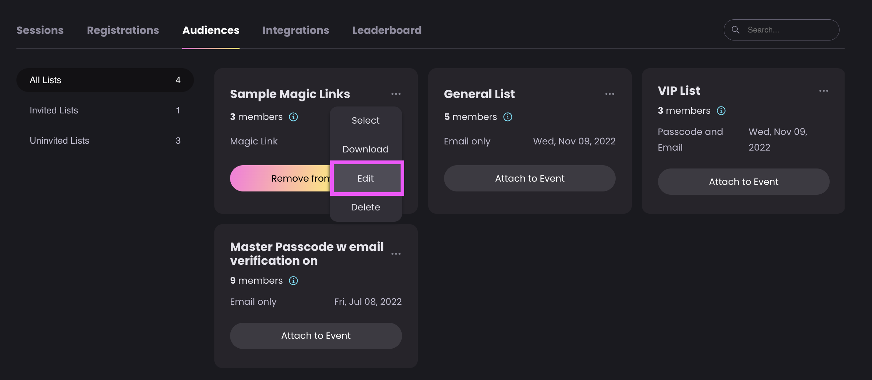The width and height of the screenshot is (872, 380).
Task: Switch to the Registrations tab
Action: click(x=123, y=30)
